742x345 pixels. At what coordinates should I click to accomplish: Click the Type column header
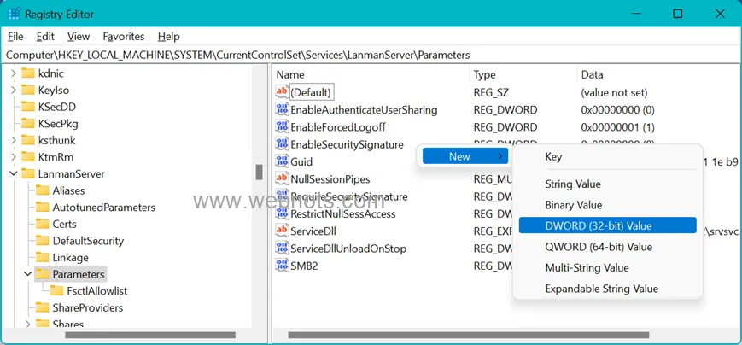(523, 75)
